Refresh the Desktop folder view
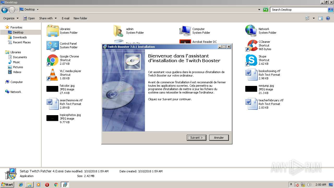The height and width of the screenshot is (188, 334). pyautogui.click(x=266, y=10)
